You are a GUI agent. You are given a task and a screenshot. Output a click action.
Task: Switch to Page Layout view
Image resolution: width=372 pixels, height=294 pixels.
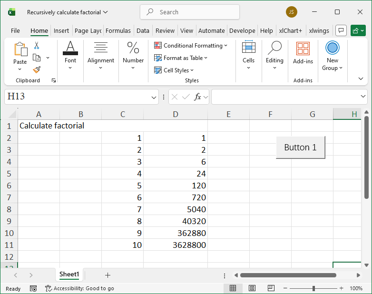coord(252,288)
